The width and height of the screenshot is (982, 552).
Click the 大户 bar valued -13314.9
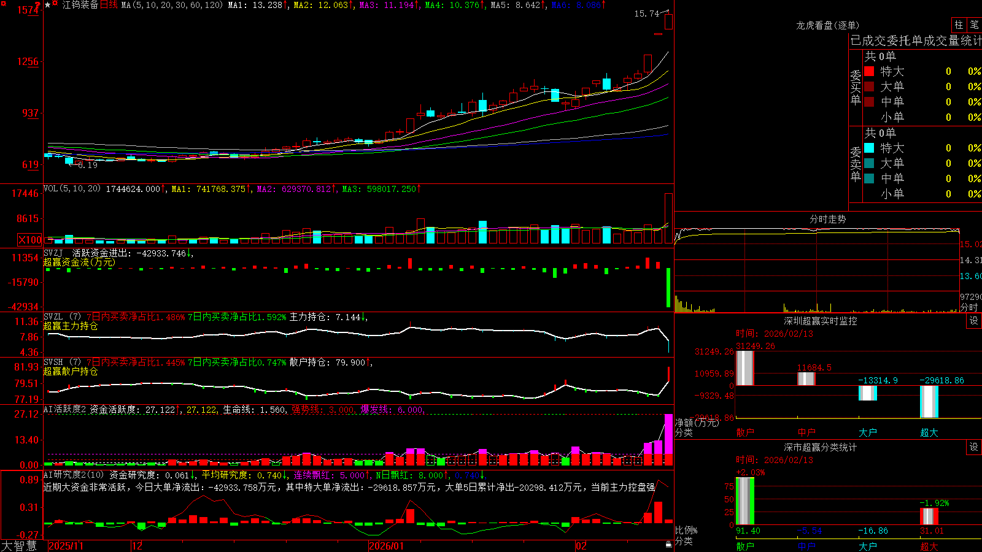[867, 393]
